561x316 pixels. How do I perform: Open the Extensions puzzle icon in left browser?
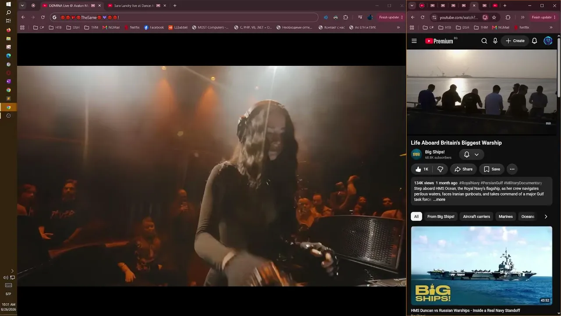[x=346, y=17]
